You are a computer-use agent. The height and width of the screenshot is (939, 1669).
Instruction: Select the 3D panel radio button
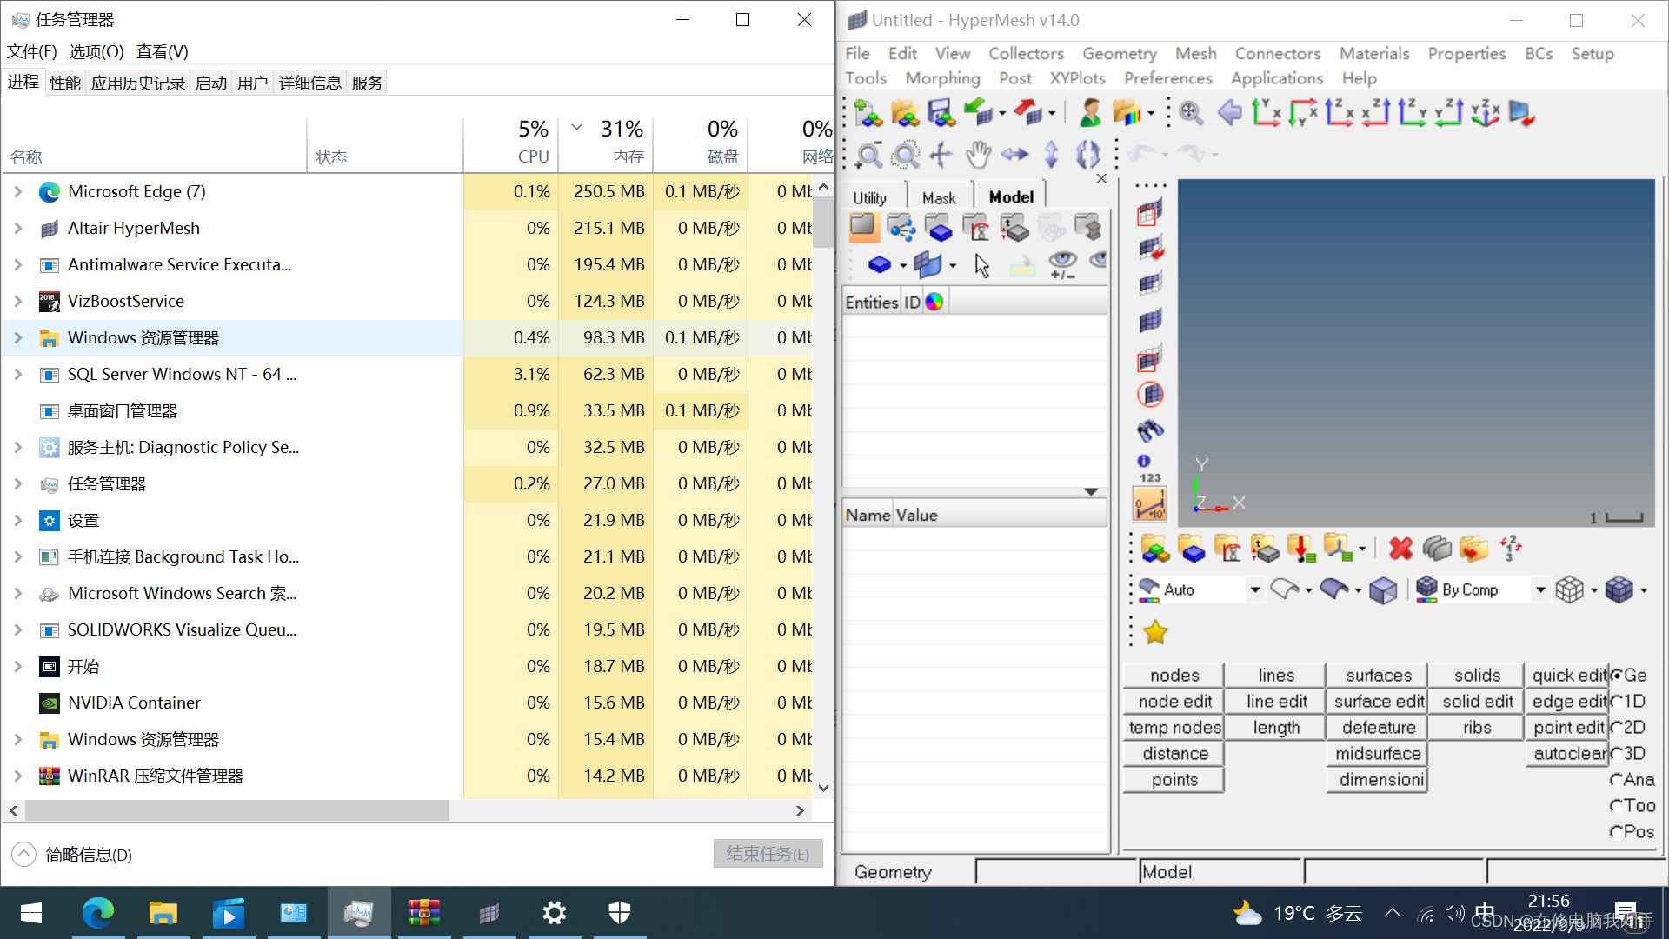coord(1617,754)
